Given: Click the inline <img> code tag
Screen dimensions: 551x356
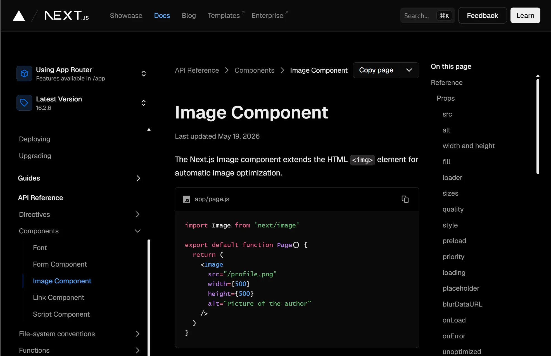Looking at the screenshot, I should (362, 160).
